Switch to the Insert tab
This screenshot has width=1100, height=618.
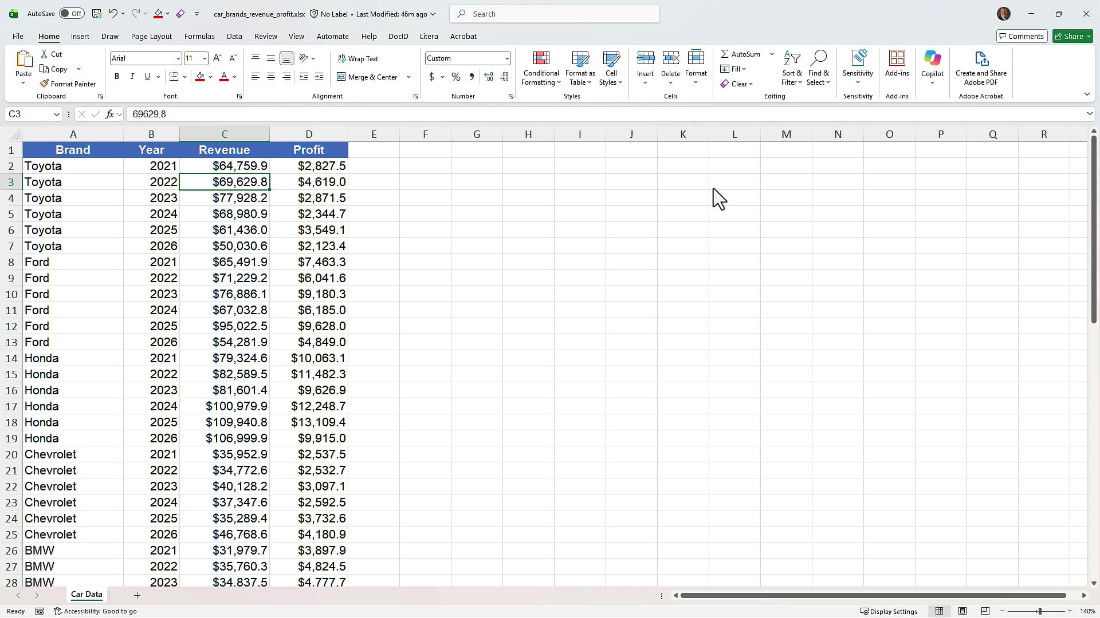(x=80, y=36)
